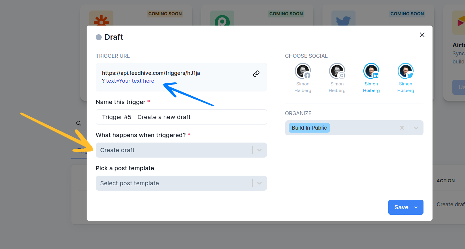The height and width of the screenshot is (249, 465).
Task: Edit the trigger name input field
Action: (181, 117)
